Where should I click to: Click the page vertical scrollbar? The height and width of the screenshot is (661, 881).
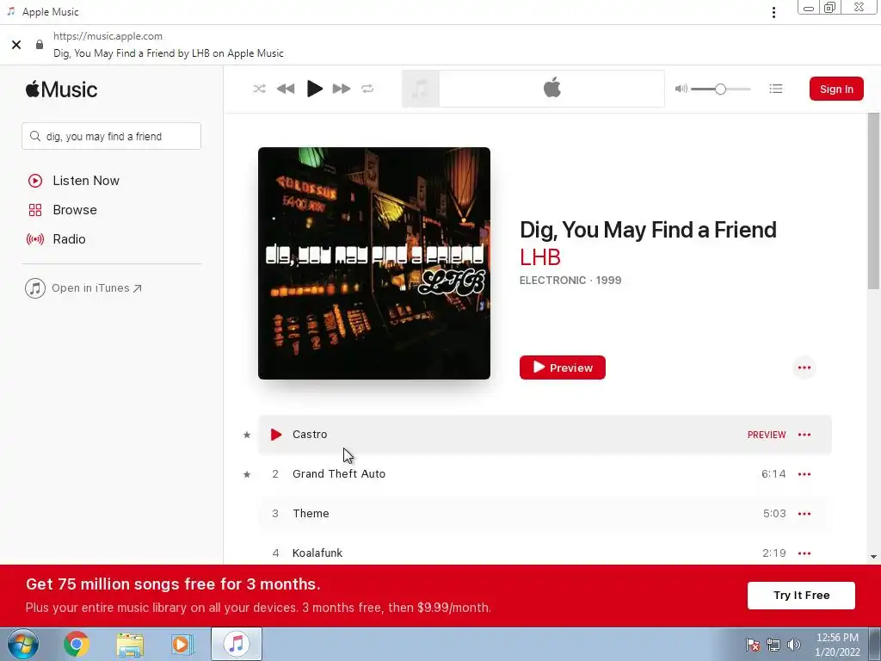873,201
